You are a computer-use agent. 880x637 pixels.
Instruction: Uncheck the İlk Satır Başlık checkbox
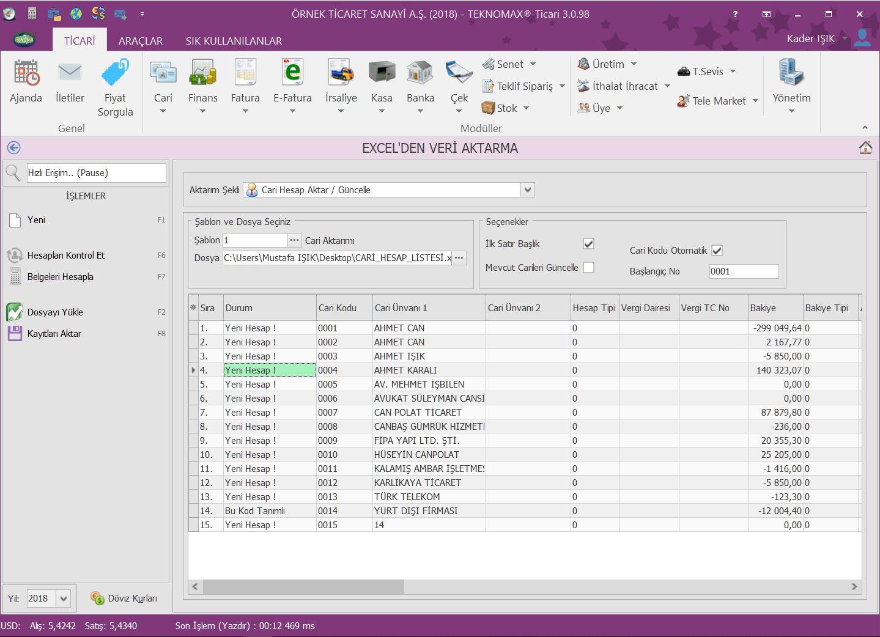click(x=588, y=244)
